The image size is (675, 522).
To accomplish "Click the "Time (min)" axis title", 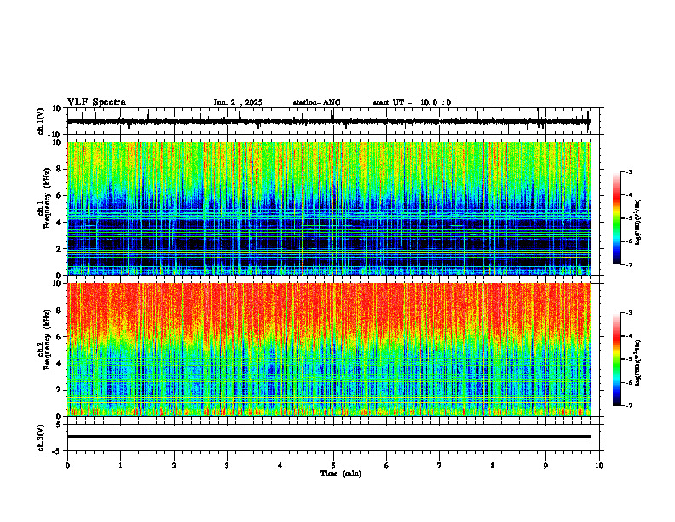I will [x=341, y=473].
